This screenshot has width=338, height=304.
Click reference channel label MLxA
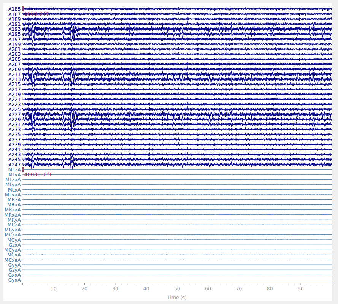tap(14, 190)
